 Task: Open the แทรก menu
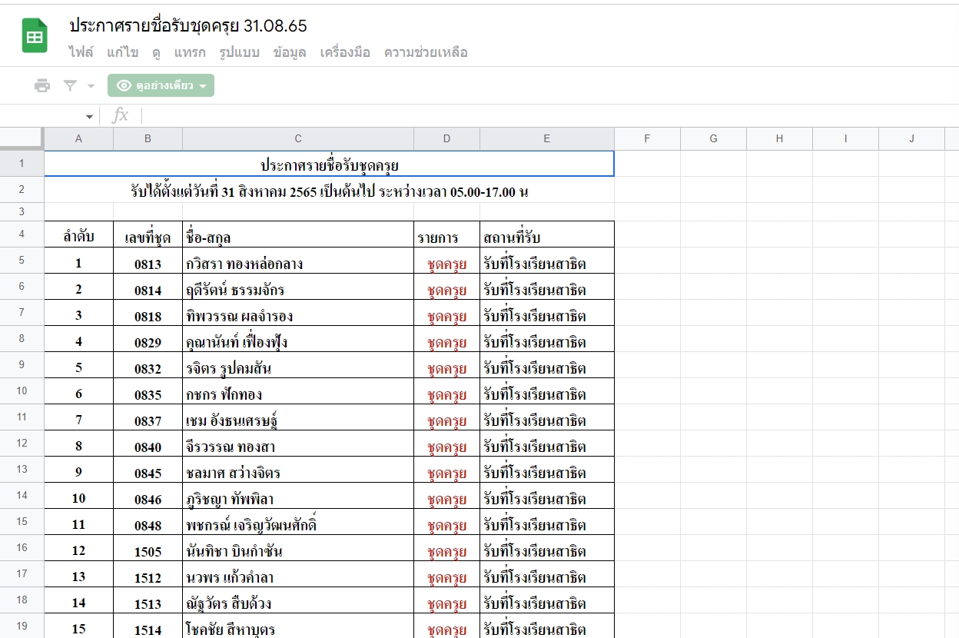(x=189, y=53)
